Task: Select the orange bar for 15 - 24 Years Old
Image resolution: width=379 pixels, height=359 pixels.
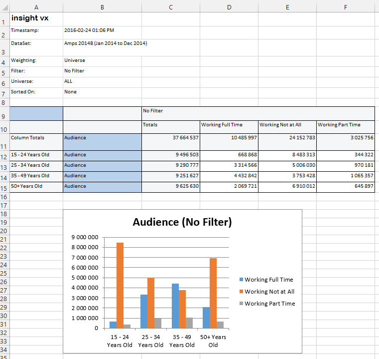Action: click(x=120, y=286)
